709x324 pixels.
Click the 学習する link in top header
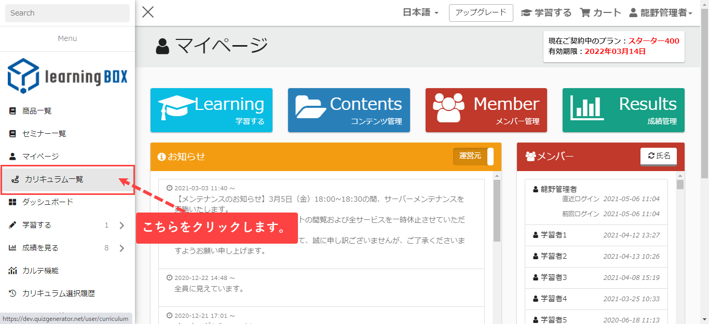pyautogui.click(x=546, y=13)
